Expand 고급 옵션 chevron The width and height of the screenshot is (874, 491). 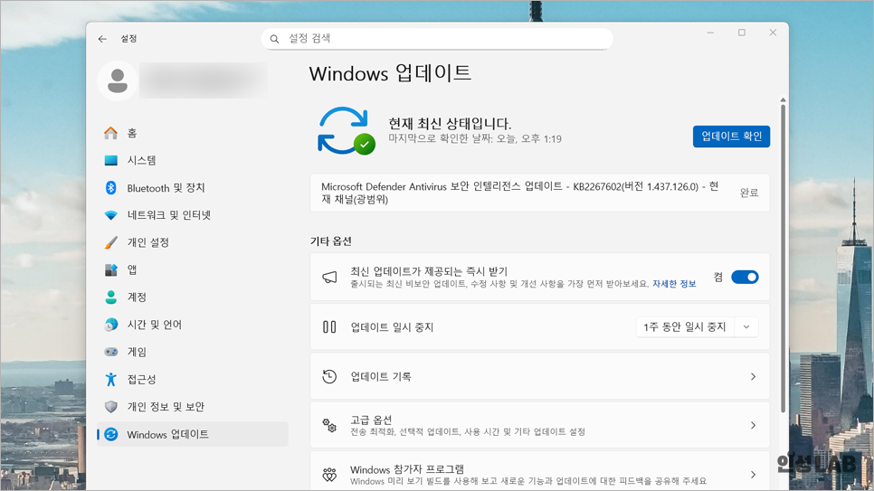click(x=753, y=425)
